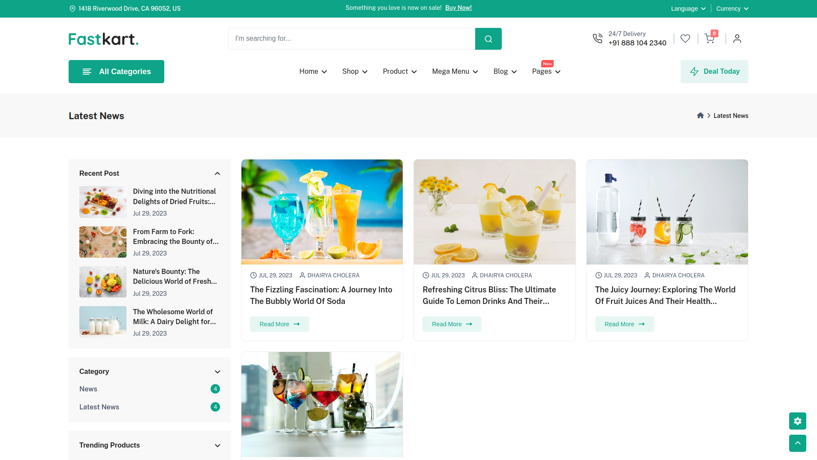Click the user account icon
This screenshot has height=460, width=817.
[x=737, y=39]
